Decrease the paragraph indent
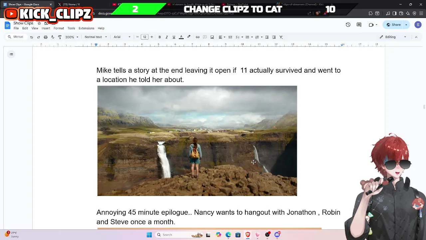This screenshot has width=426, height=240. pyautogui.click(x=267, y=37)
